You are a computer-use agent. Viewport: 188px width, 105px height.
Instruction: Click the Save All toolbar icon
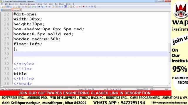[11, 7]
